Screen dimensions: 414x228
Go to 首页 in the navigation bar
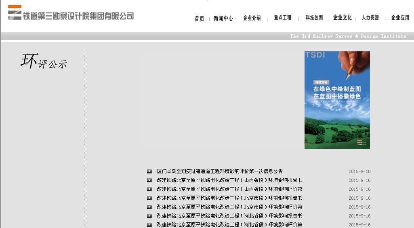[x=199, y=18]
